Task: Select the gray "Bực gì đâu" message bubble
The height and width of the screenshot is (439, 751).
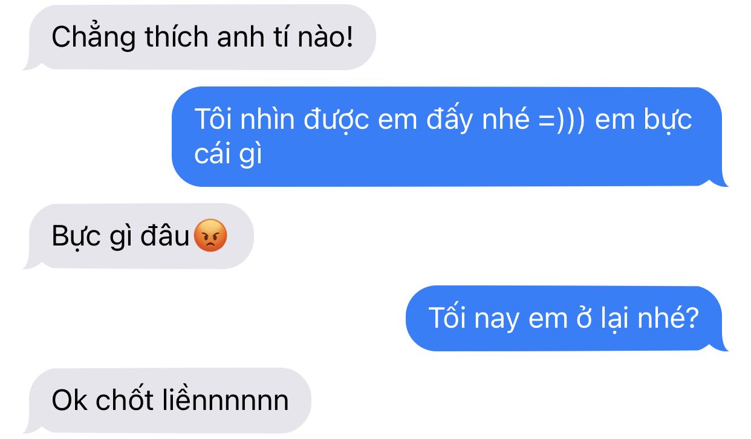Action: 138,236
